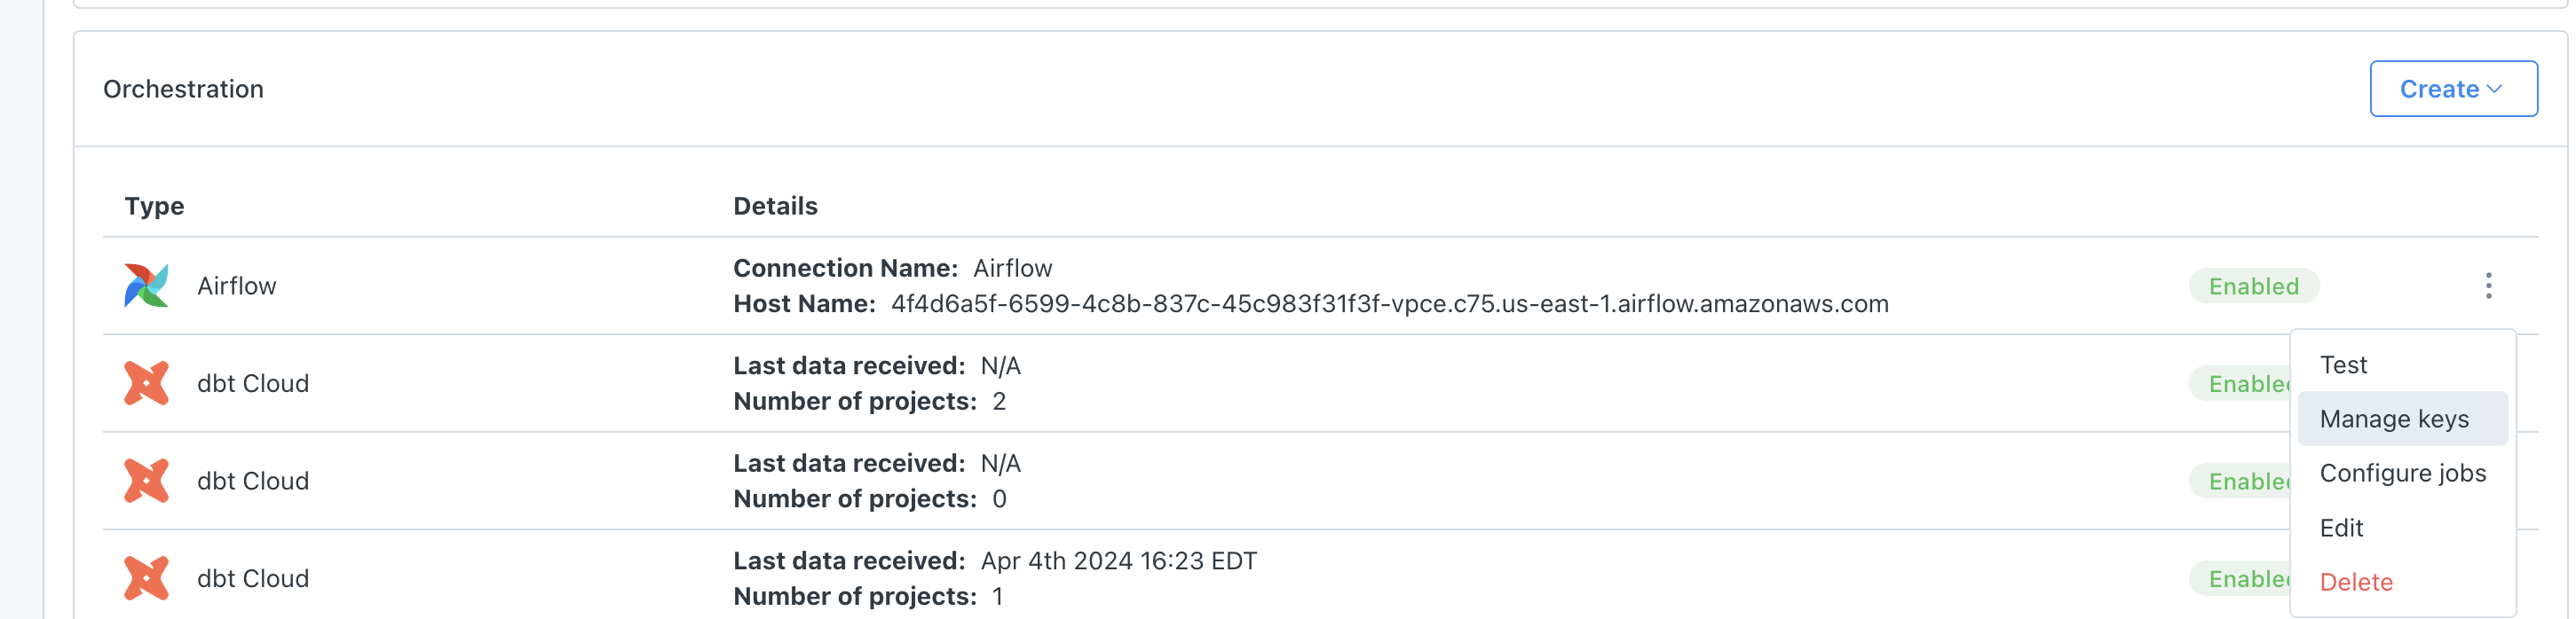Click Test in the options menu
The image size is (2576, 619).
pyautogui.click(x=2344, y=364)
